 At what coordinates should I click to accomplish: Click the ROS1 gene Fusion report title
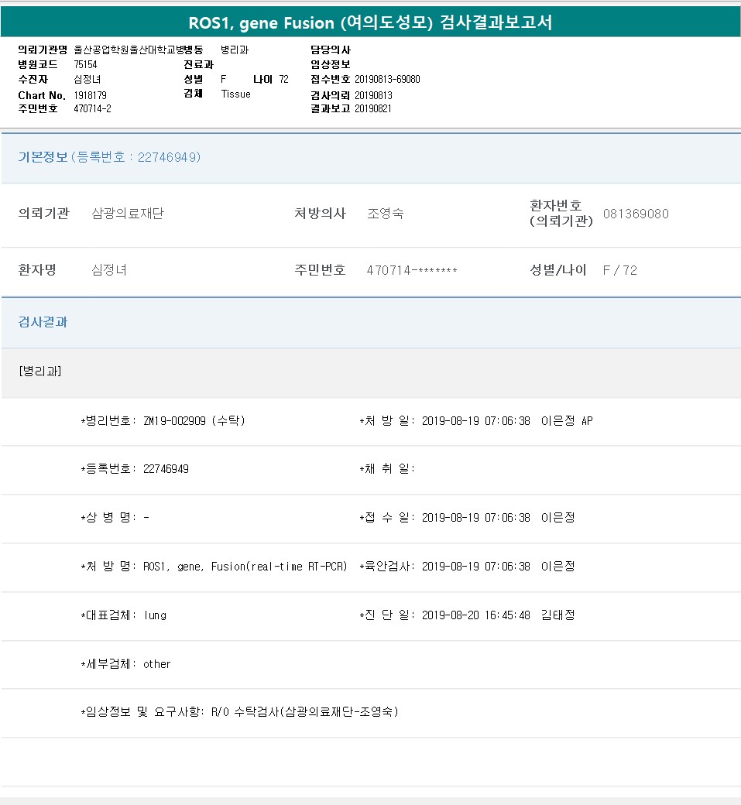pos(370,22)
